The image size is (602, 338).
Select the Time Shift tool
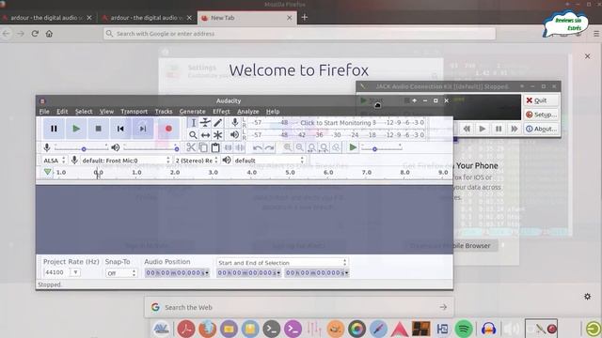(205, 135)
